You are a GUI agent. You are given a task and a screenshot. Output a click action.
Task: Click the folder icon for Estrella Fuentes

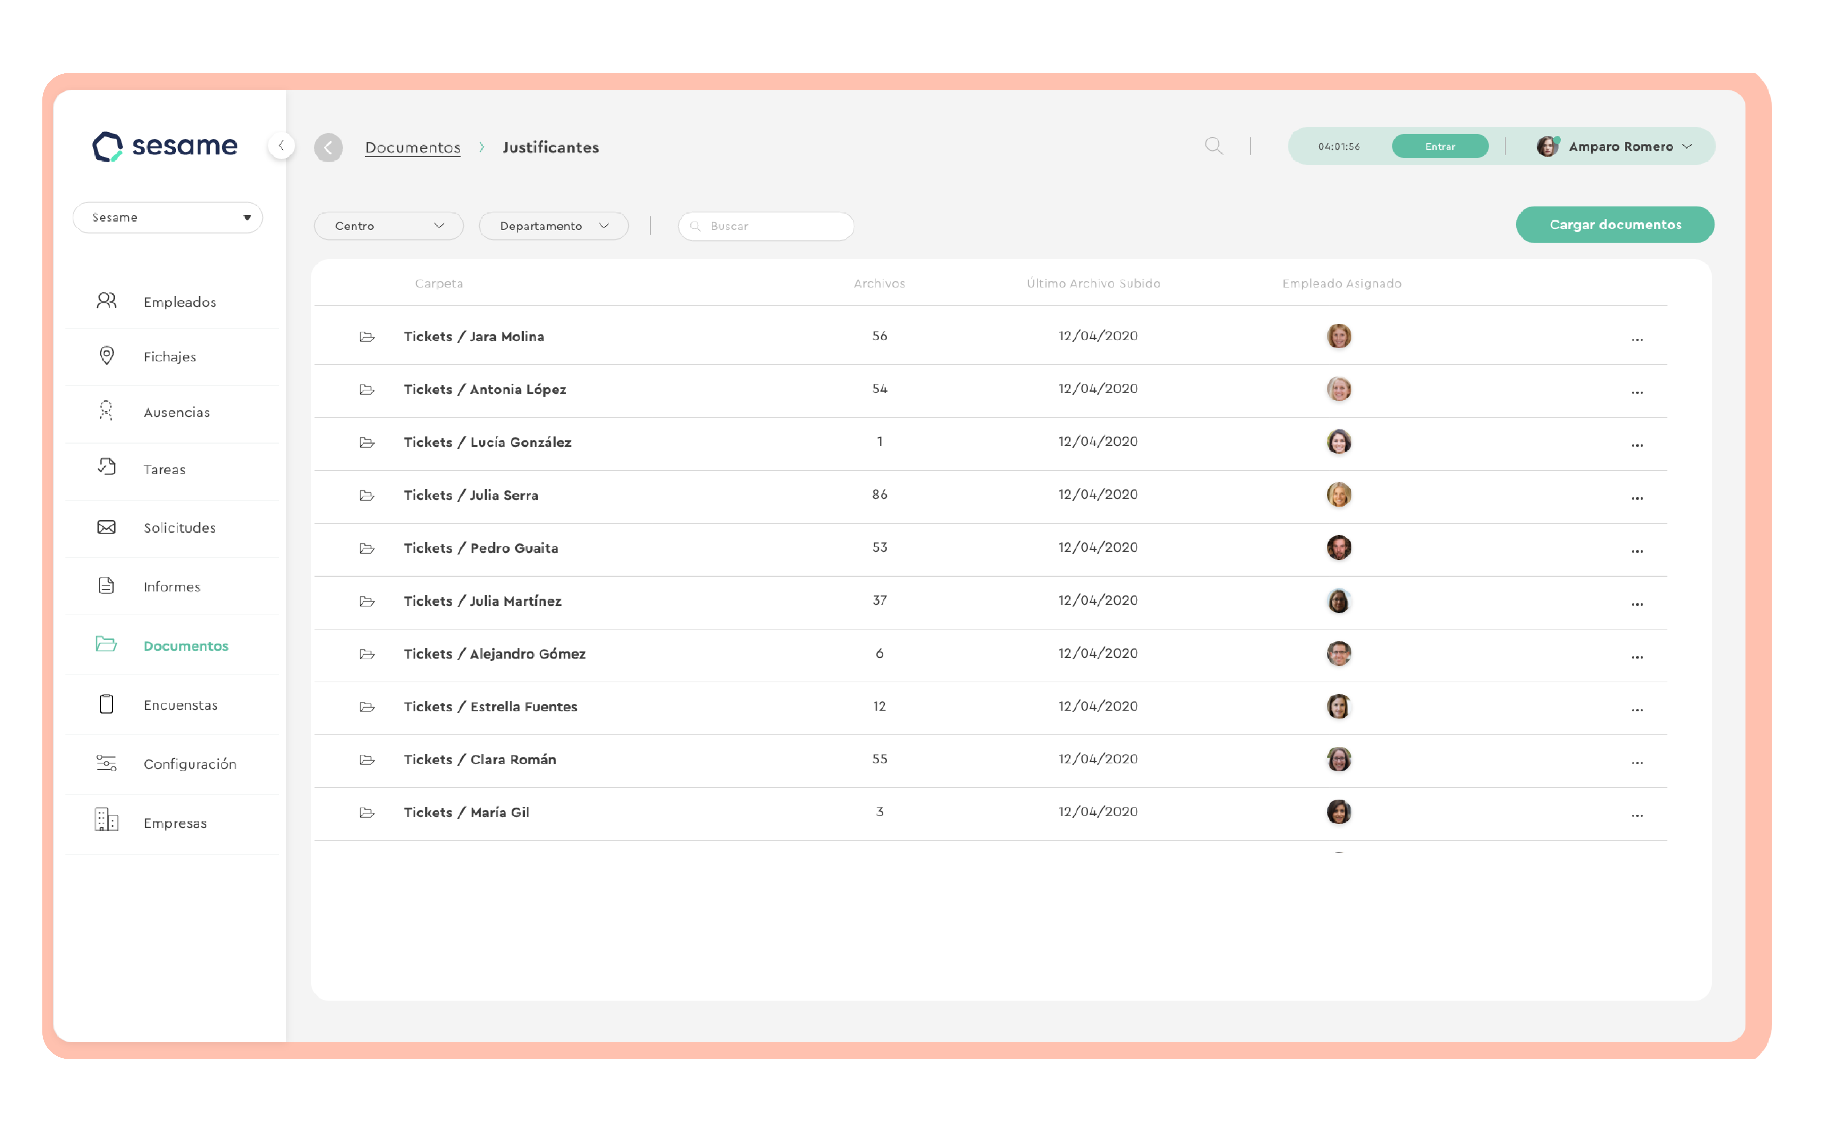[x=367, y=707]
